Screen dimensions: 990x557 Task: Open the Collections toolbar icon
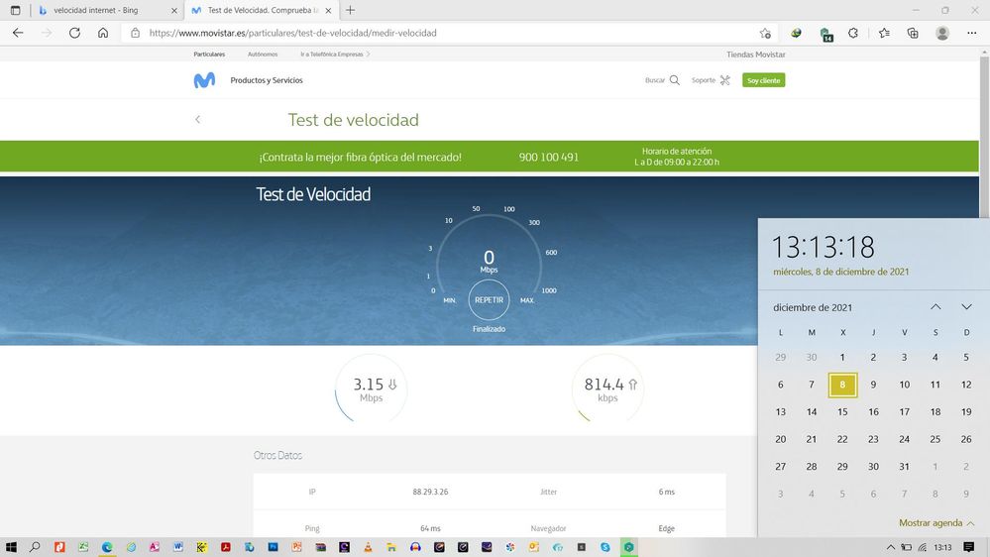(x=913, y=33)
